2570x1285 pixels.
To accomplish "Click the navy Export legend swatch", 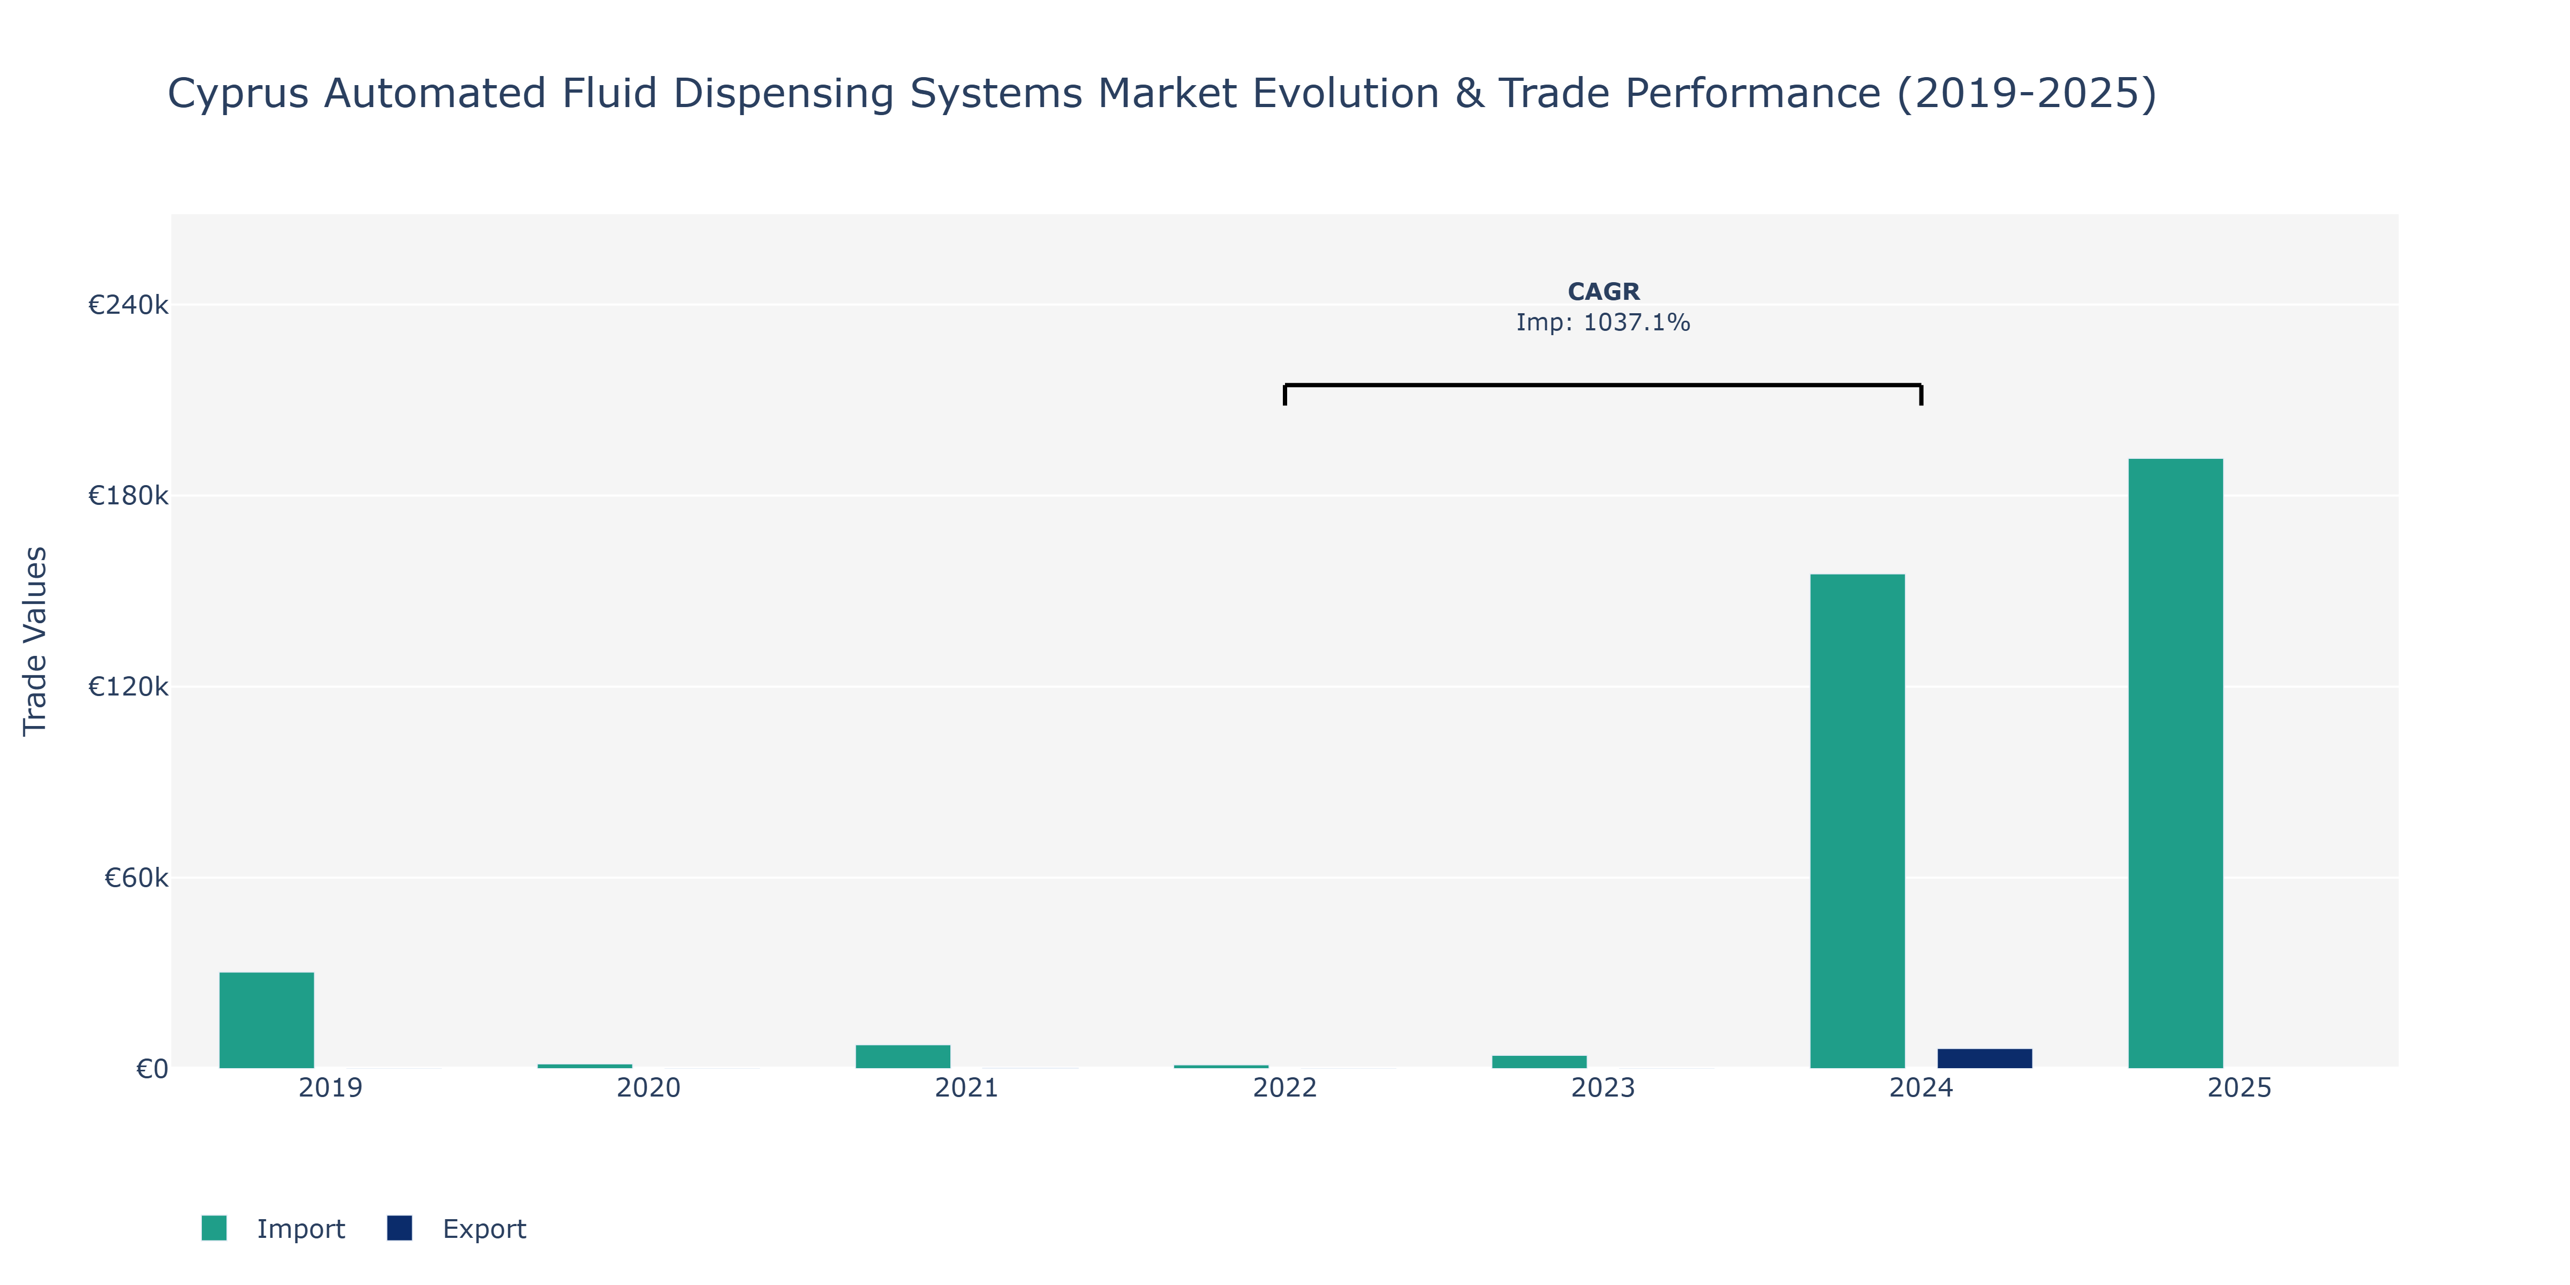I will pyautogui.click(x=399, y=1228).
